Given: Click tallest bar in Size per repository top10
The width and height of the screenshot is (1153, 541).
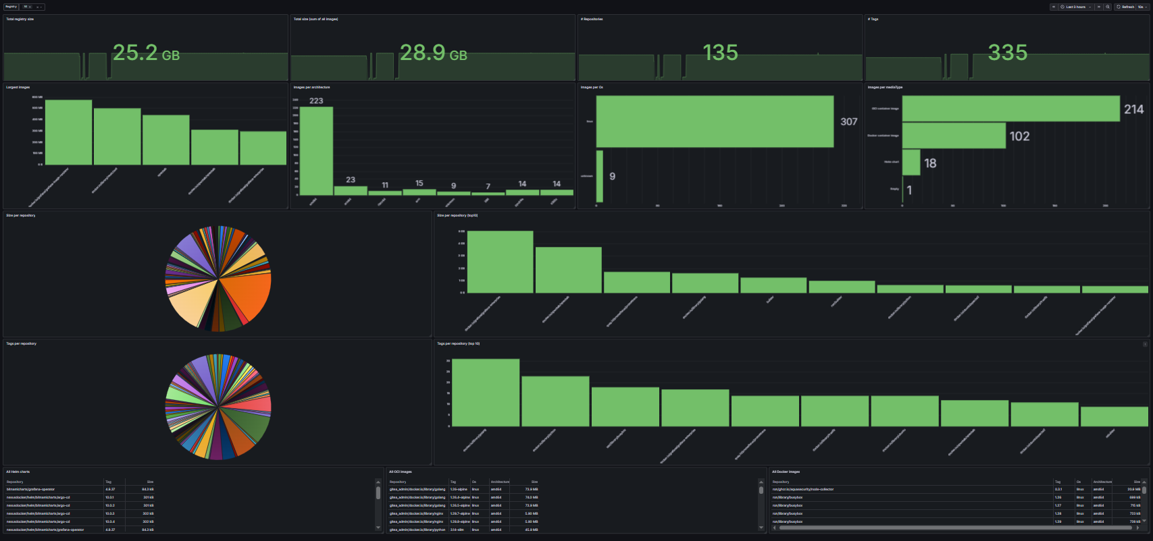Looking at the screenshot, I should point(500,262).
